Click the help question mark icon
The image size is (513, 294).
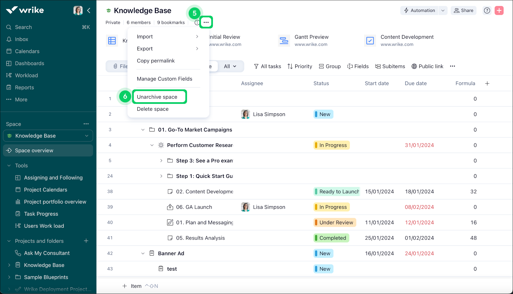(487, 11)
